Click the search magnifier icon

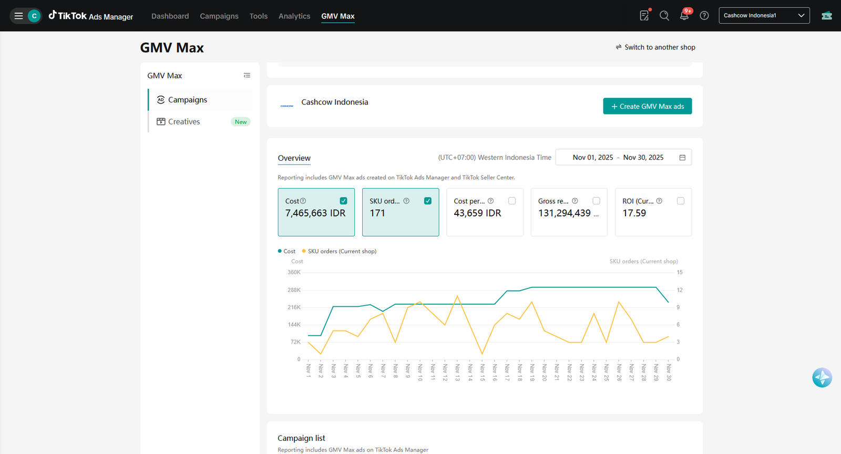664,16
